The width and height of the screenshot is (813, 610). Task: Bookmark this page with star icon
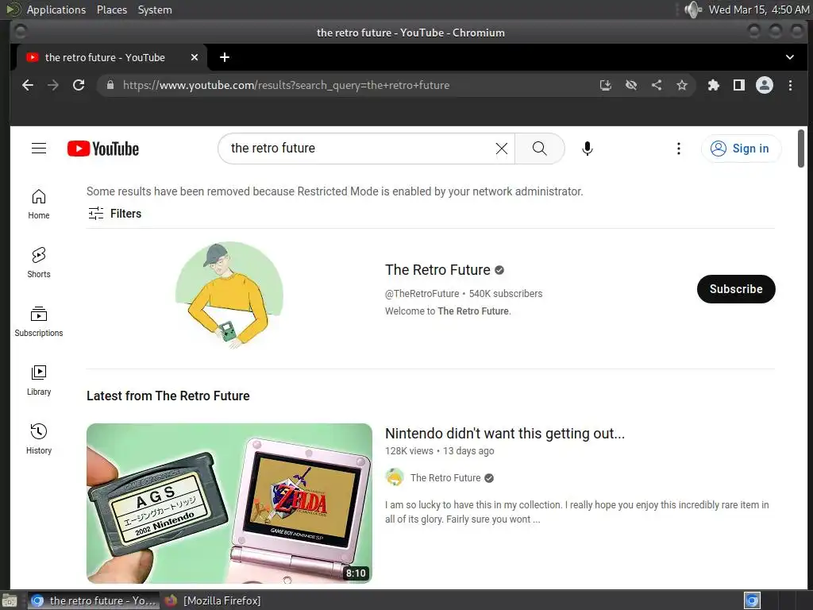[682, 85]
